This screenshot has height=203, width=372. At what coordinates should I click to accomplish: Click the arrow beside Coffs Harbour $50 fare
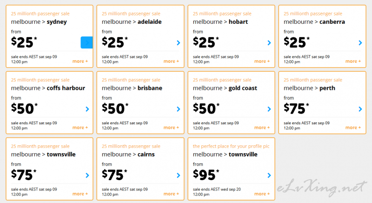point(87,109)
